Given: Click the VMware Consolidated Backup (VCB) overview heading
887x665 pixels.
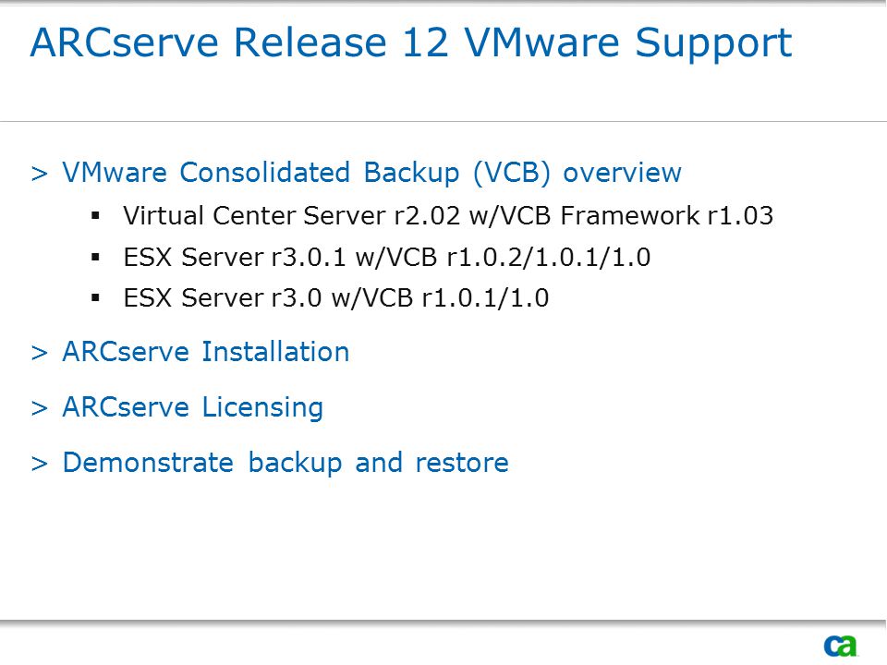Looking at the screenshot, I should pos(371,173).
